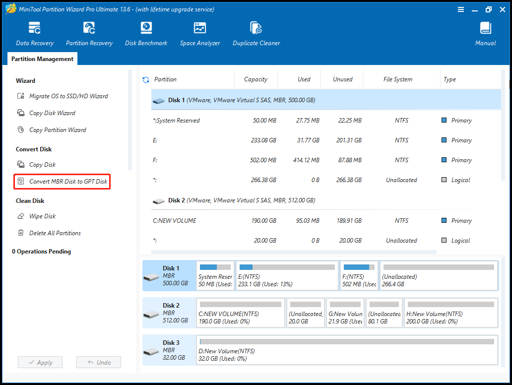Viewport: 512px width, 385px height.
Task: Select the Disk 2 header row
Action: (x=326, y=200)
